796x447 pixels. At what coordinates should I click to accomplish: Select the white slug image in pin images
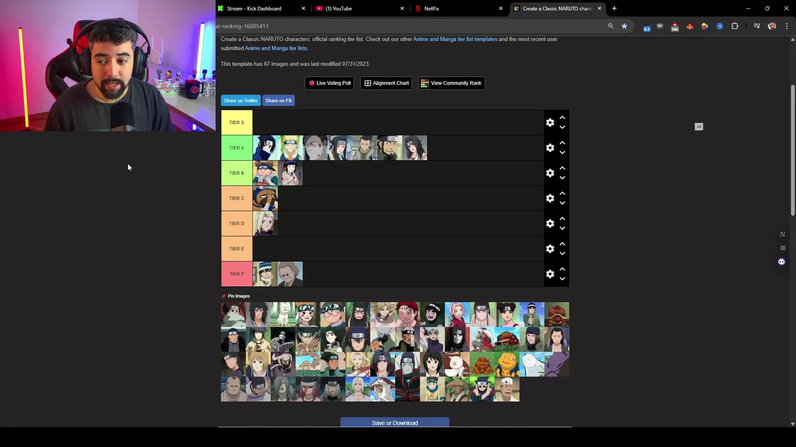(x=532, y=364)
